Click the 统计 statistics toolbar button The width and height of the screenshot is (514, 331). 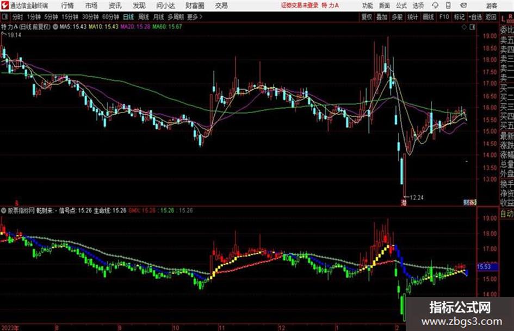(412, 17)
